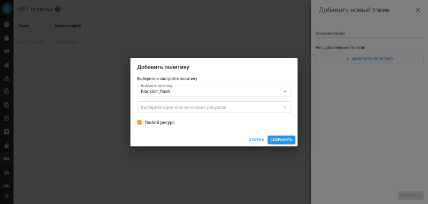Expand sidebar with the arrow icon
Viewport: 428px width, 204px height.
pyautogui.click(x=6, y=196)
